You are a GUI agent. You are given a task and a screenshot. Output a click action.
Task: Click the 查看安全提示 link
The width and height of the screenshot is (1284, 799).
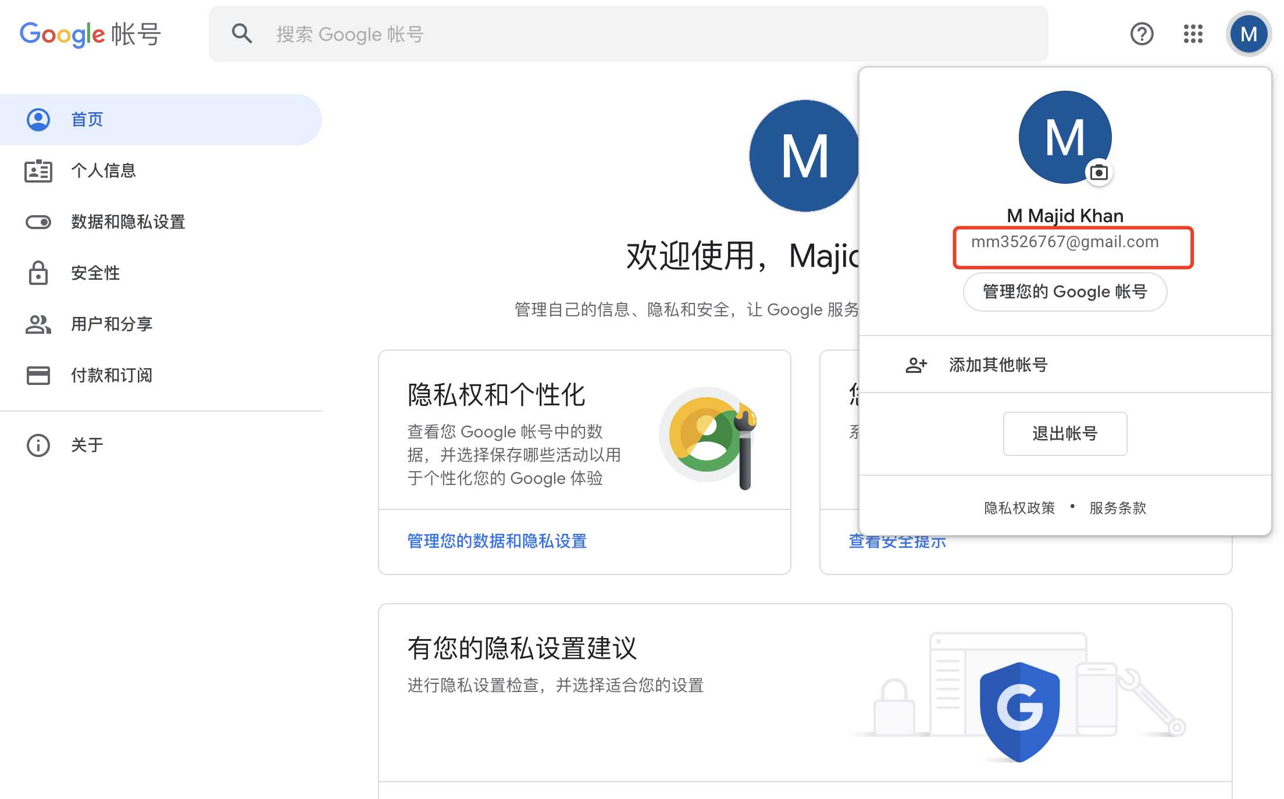[x=897, y=543]
